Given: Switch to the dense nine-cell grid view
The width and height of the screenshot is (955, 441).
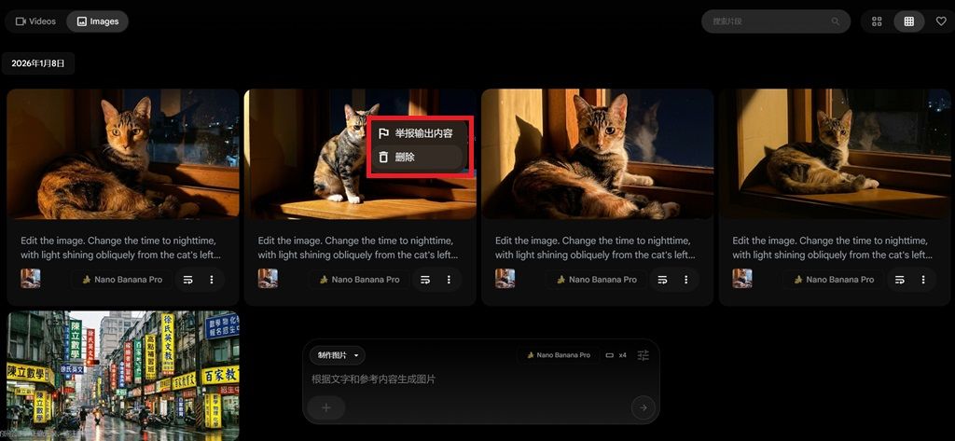Looking at the screenshot, I should click(x=908, y=21).
